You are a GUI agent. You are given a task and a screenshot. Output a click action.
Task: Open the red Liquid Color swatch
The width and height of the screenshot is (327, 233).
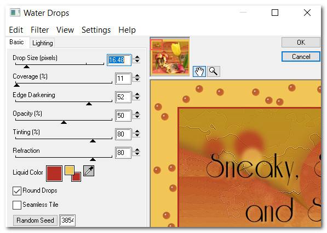[54, 174]
